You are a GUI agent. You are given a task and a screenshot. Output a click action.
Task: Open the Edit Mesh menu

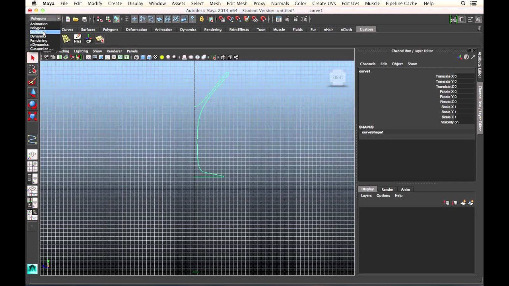pos(237,4)
